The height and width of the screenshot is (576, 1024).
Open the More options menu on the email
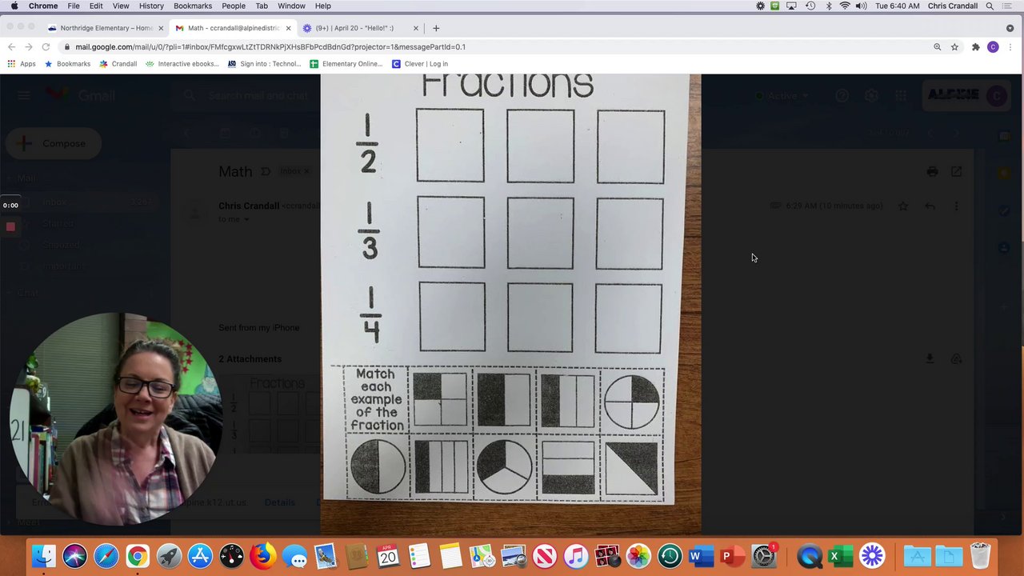pyautogui.click(x=956, y=206)
